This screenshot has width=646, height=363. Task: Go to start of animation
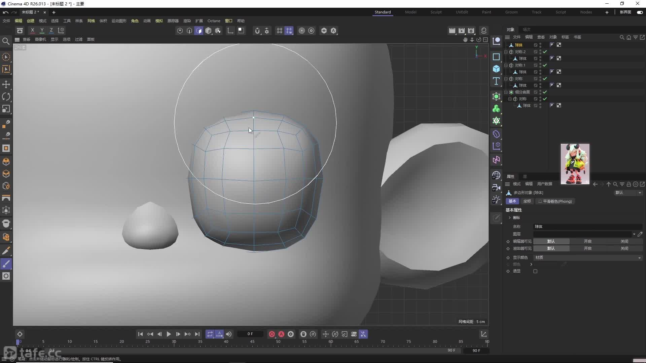pos(140,334)
